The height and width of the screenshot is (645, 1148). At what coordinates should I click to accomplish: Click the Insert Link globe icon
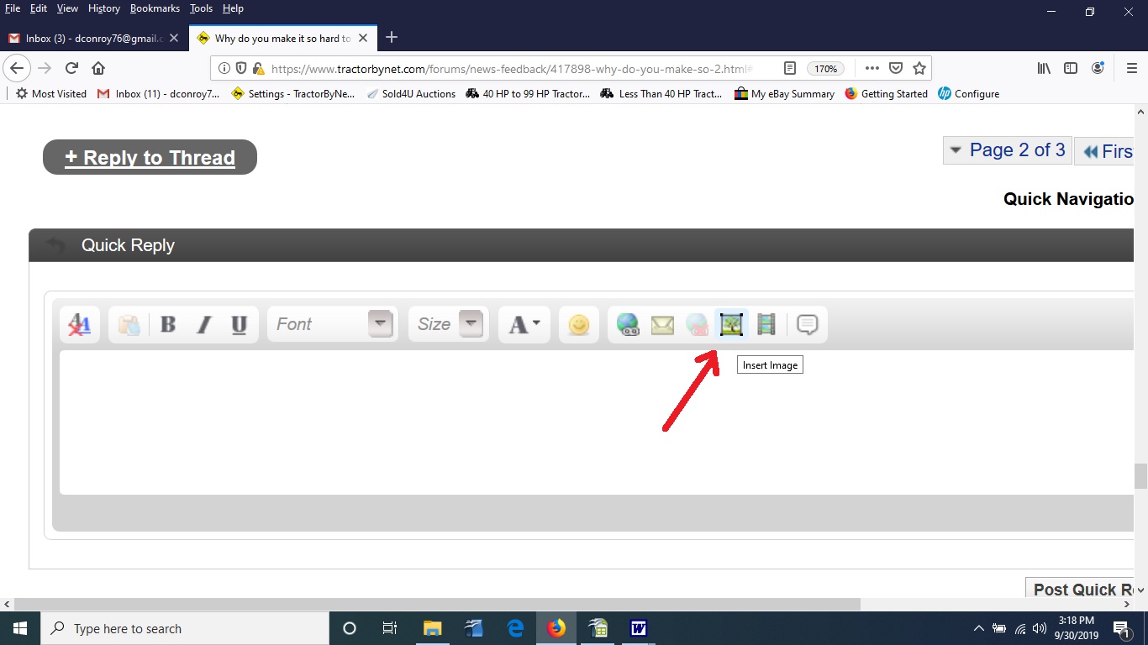(x=627, y=324)
